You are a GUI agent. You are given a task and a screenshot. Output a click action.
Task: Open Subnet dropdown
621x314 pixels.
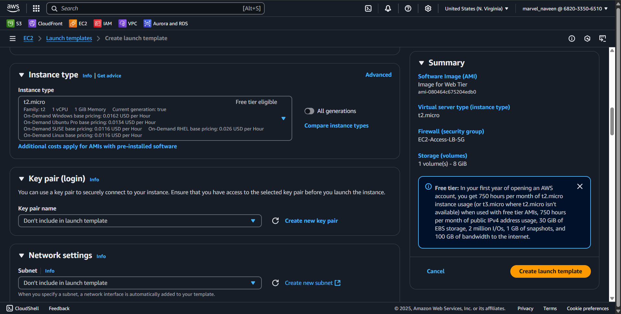coord(140,283)
